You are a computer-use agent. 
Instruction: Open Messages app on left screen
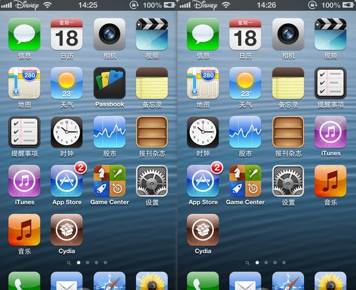[24, 34]
